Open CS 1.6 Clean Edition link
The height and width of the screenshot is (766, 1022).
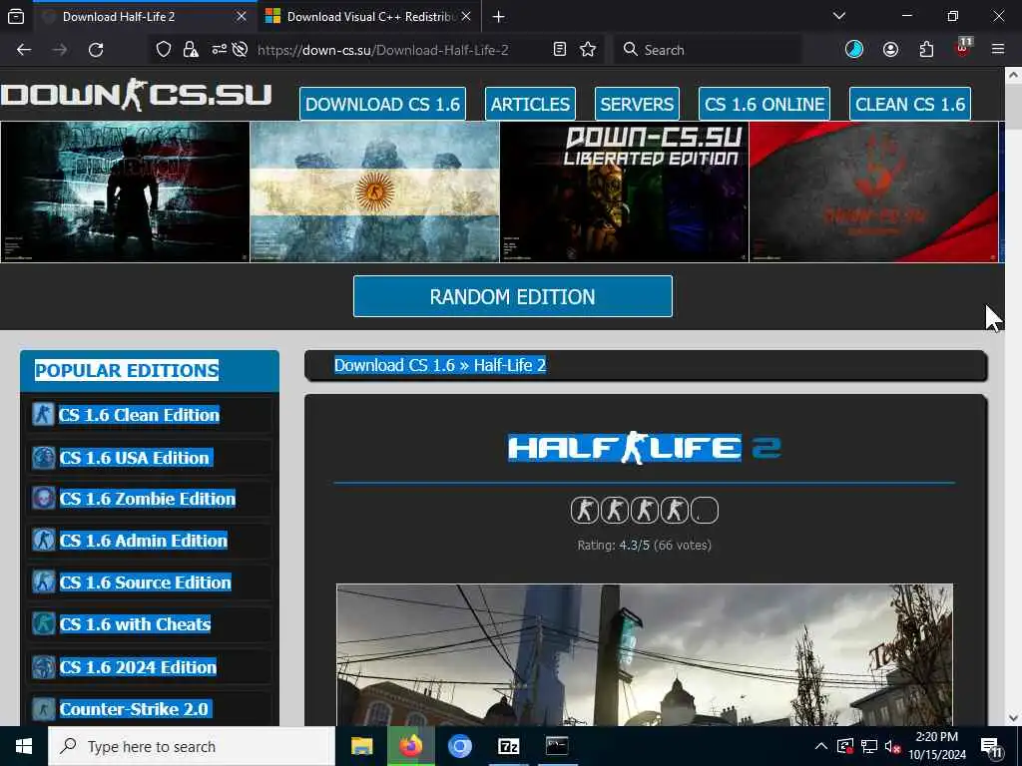tap(139, 415)
